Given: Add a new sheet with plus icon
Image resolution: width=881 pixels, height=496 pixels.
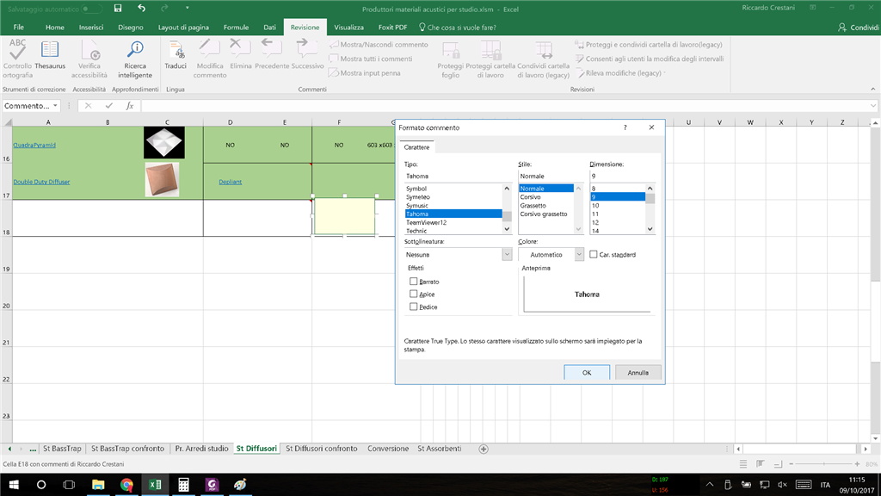Looking at the screenshot, I should [x=484, y=449].
